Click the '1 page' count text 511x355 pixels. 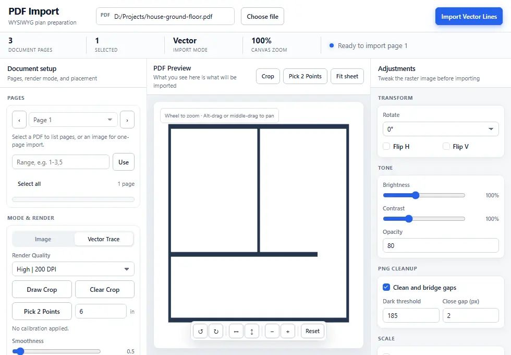pyautogui.click(x=126, y=184)
